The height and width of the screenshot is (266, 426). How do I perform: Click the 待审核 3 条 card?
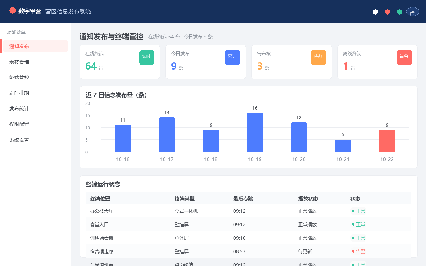291,62
